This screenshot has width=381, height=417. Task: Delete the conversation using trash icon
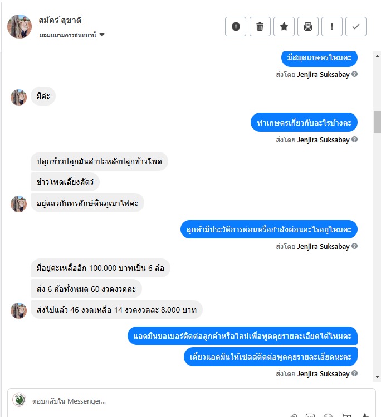pos(260,26)
